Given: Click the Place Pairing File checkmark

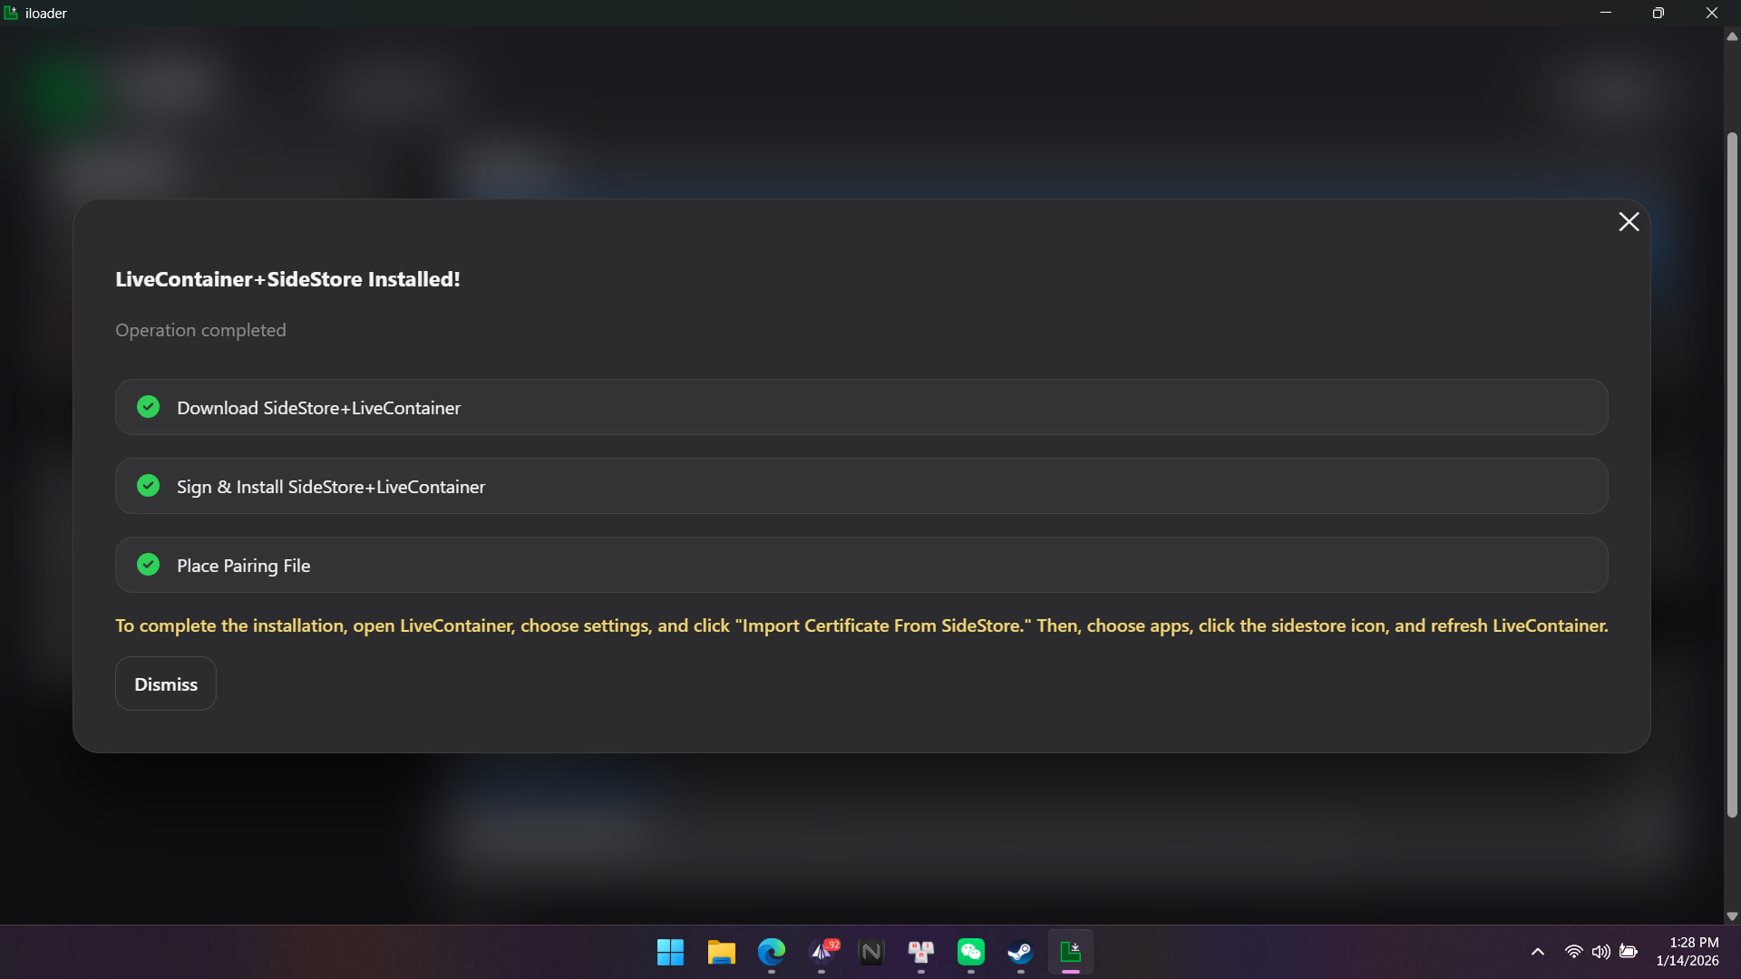Looking at the screenshot, I should tap(148, 565).
